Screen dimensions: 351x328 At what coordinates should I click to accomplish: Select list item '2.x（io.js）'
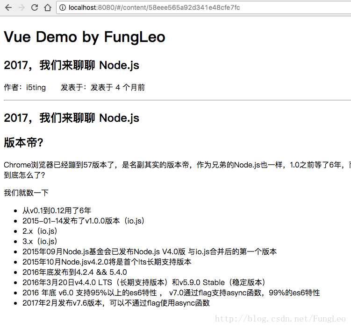coord(40,231)
